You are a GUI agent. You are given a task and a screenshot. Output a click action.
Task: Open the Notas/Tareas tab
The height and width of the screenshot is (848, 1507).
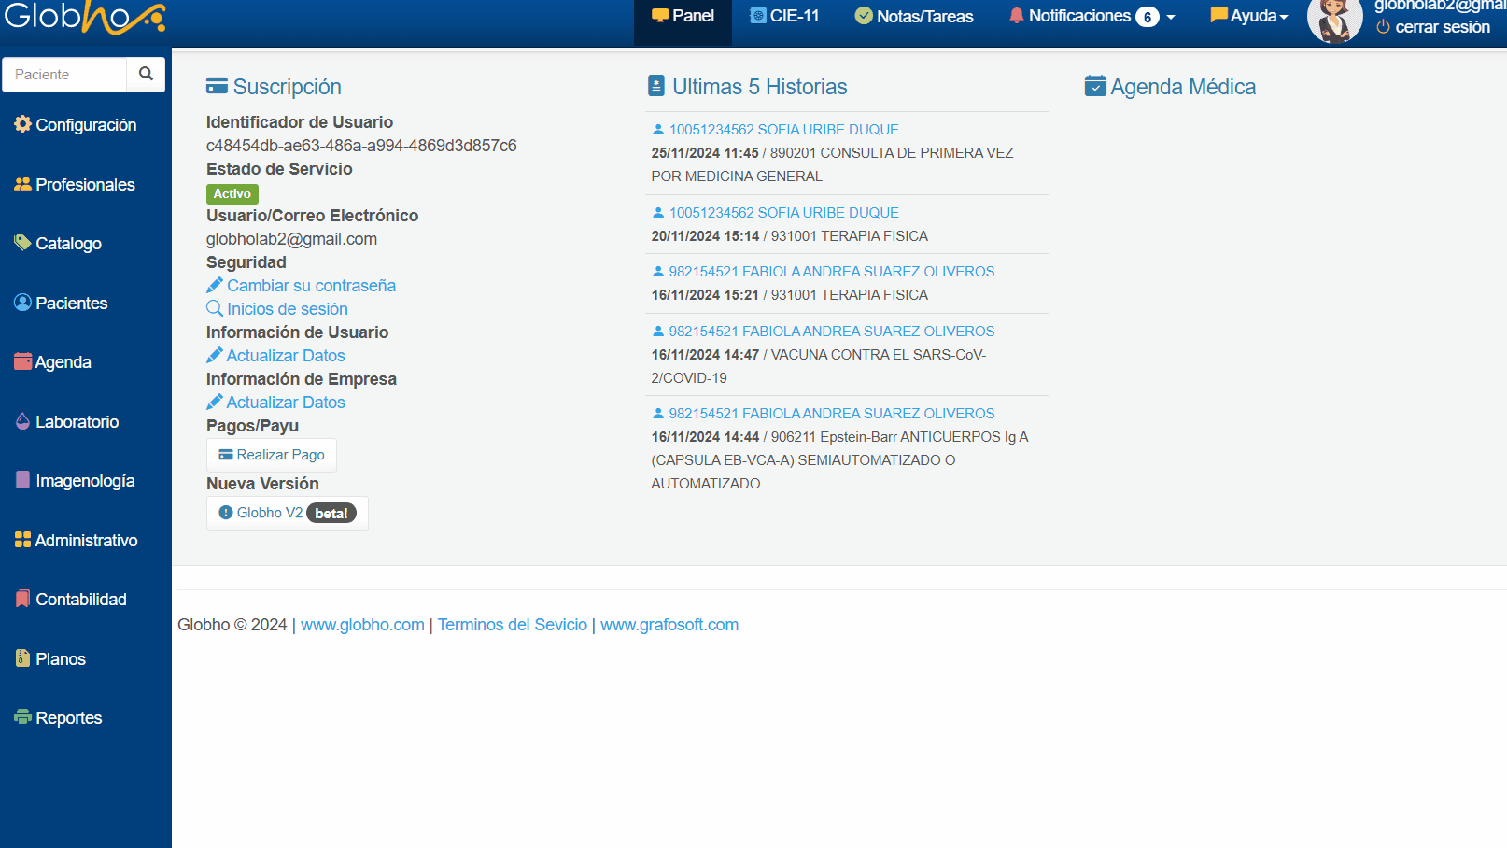pos(914,16)
